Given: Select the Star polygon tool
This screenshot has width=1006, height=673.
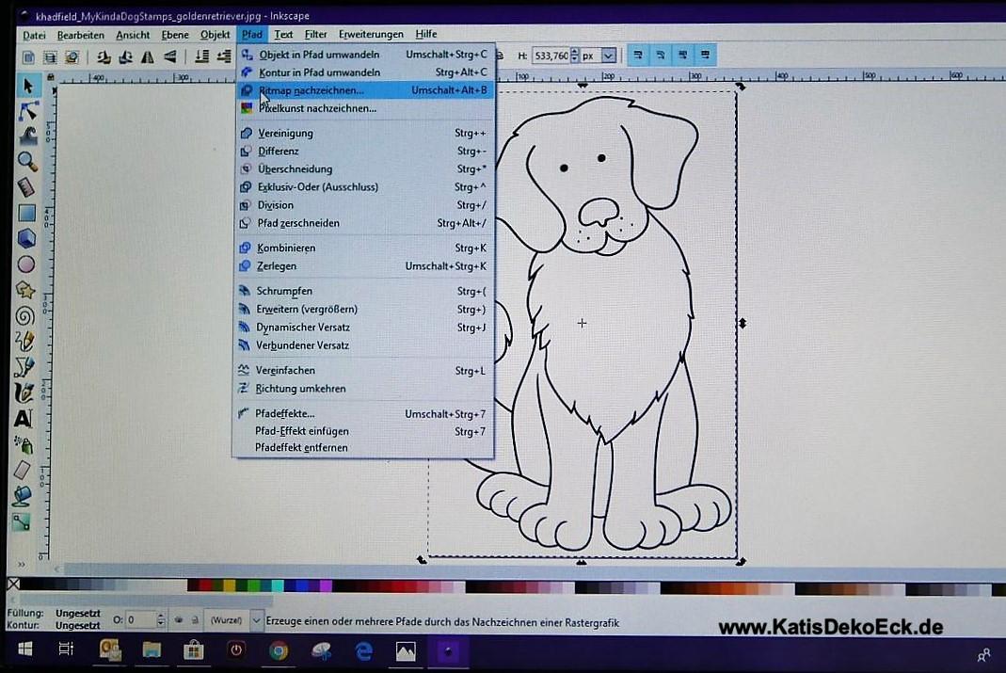Looking at the screenshot, I should pyautogui.click(x=25, y=290).
